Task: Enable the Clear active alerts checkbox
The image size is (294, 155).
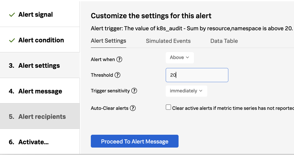Action: point(168,108)
